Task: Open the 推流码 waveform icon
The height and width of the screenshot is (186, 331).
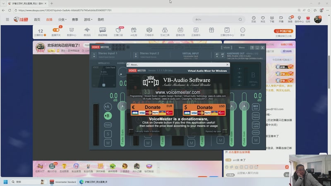Action: 87,32
